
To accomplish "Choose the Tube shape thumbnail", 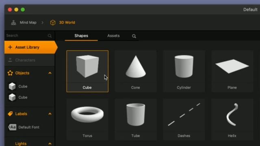I will [x=136, y=120].
